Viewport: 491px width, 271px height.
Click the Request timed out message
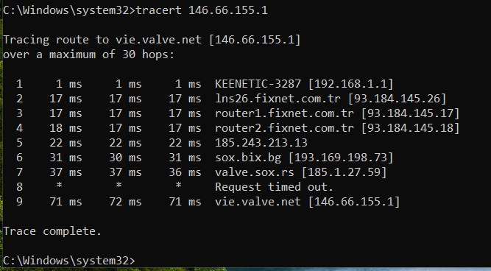point(274,187)
